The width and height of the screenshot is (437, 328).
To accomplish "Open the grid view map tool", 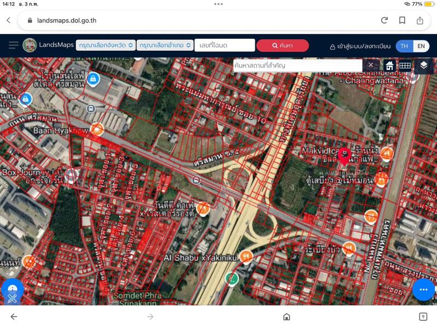I will (405, 65).
